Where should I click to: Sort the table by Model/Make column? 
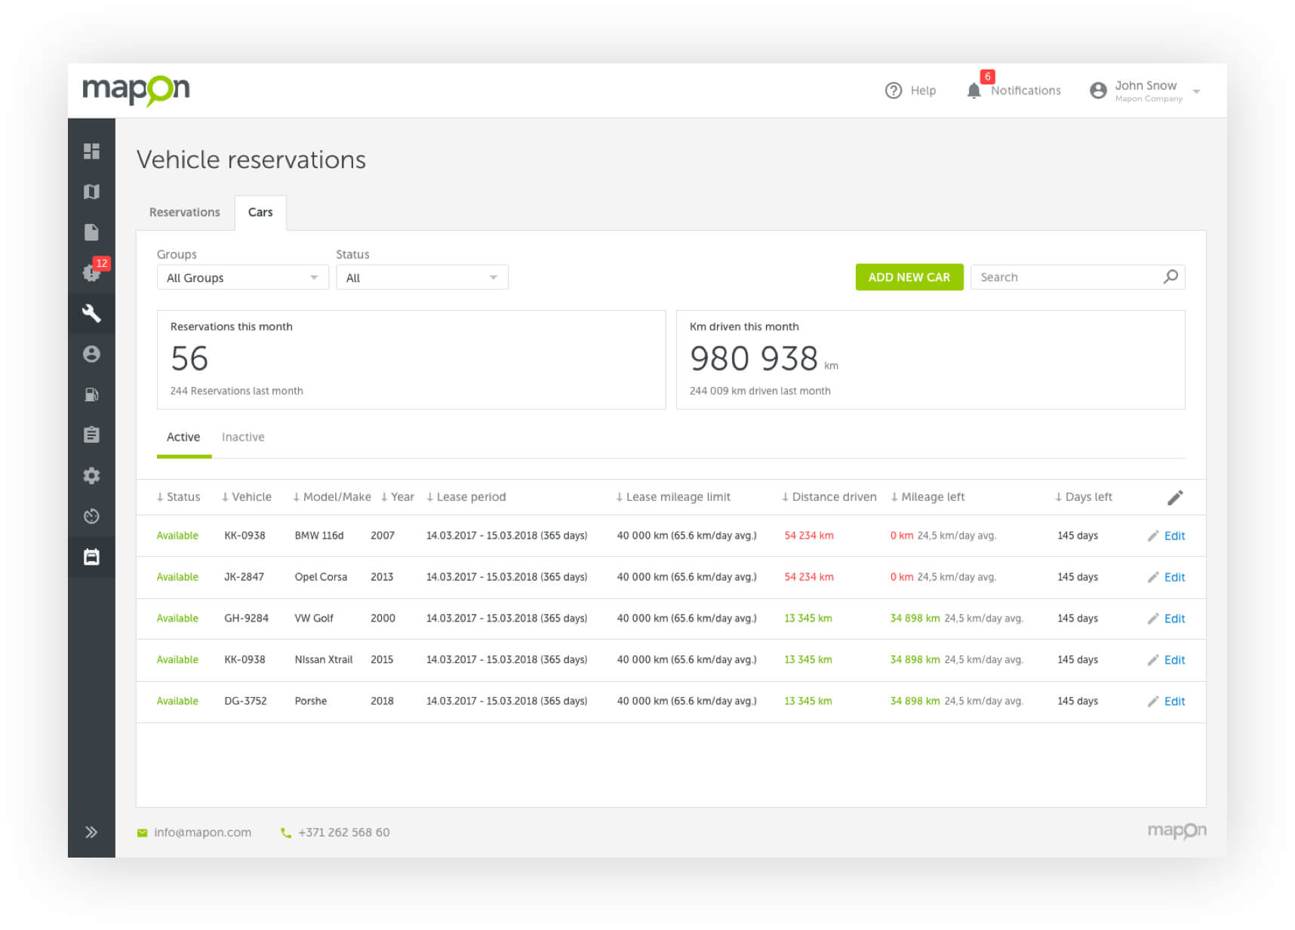click(x=332, y=497)
